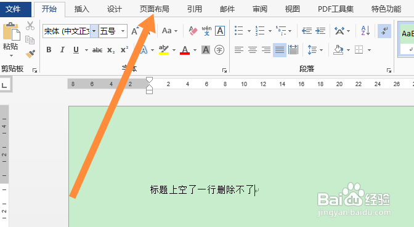Image resolution: width=414 pixels, height=227 pixels.
Task: Open the 审阅 (Review) tab
Action: click(x=260, y=9)
